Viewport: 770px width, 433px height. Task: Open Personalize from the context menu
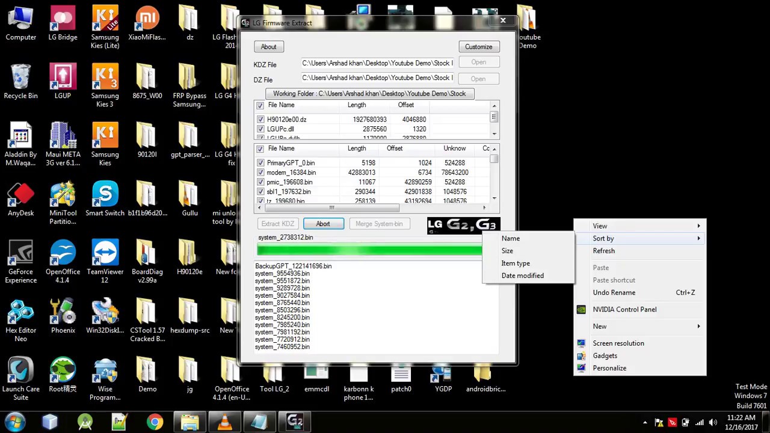[639, 368]
